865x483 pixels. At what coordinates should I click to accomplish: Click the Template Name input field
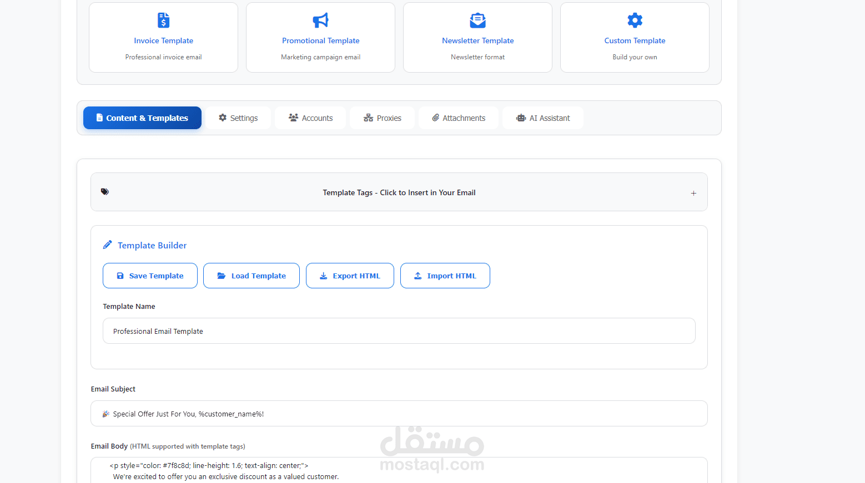click(399, 331)
